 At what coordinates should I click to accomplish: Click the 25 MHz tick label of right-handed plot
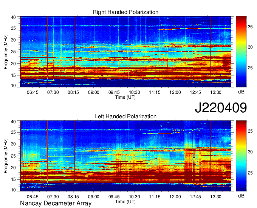14,52
